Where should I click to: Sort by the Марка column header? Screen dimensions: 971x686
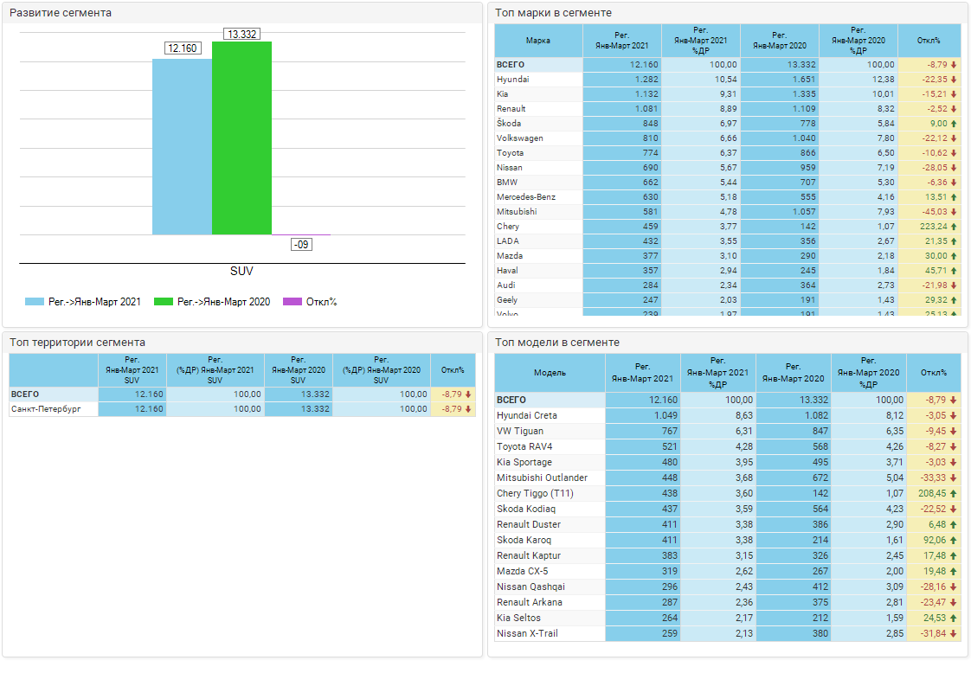(x=538, y=41)
